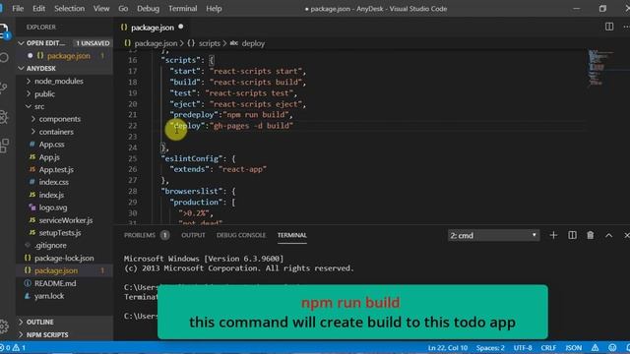
Task: Open the View menu
Action: [101, 9]
